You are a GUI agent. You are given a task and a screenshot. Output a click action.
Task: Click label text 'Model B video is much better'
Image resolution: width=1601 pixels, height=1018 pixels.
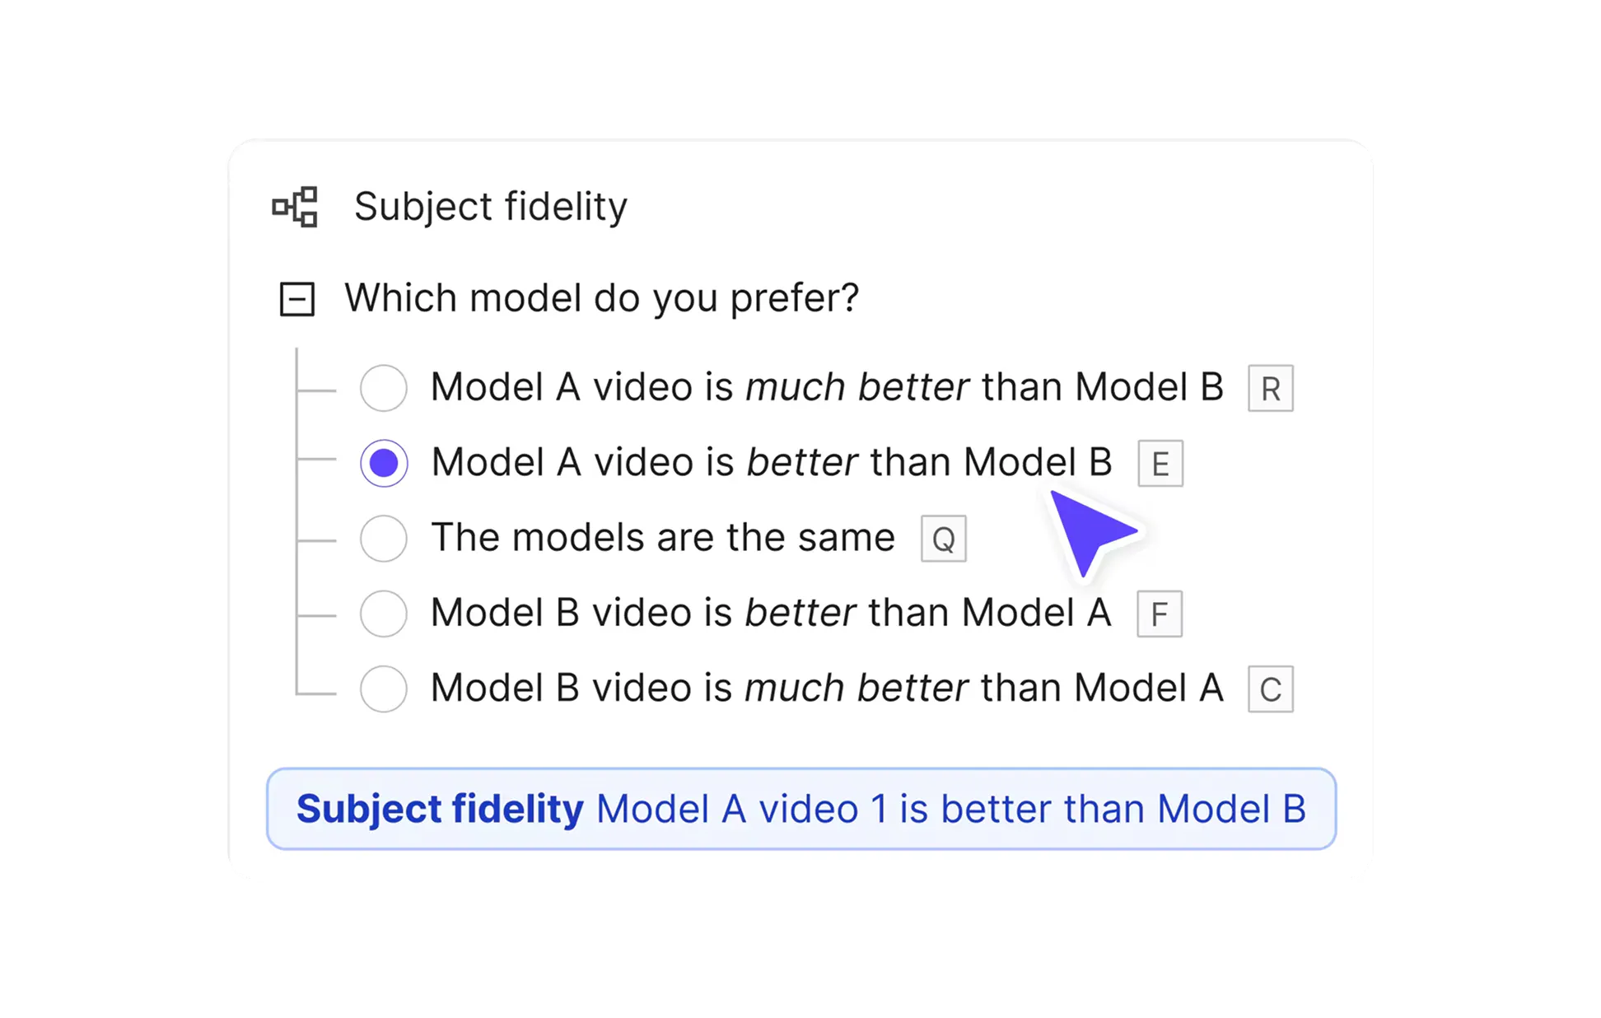point(826,689)
